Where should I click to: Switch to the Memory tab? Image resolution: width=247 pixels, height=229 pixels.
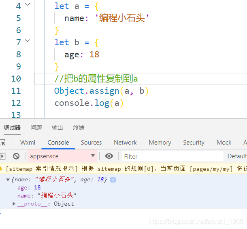[x=160, y=143]
